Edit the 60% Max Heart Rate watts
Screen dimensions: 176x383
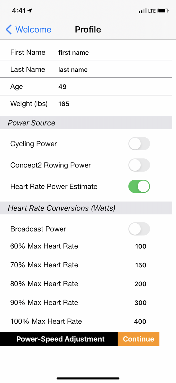coord(140,246)
